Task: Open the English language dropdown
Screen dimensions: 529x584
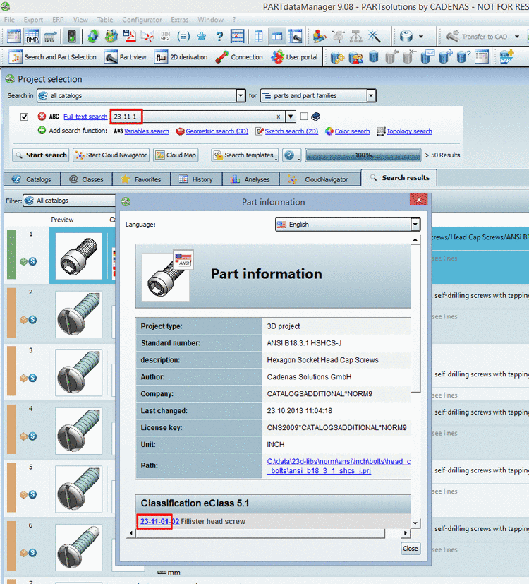Action: pos(415,225)
